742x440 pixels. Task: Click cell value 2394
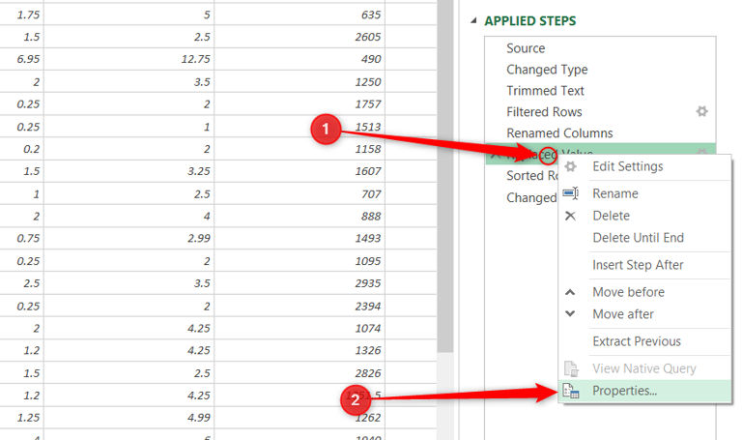click(368, 307)
